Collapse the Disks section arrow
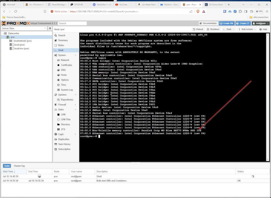Image resolution: width=271 pixels, height=198 pixels. click(76, 110)
